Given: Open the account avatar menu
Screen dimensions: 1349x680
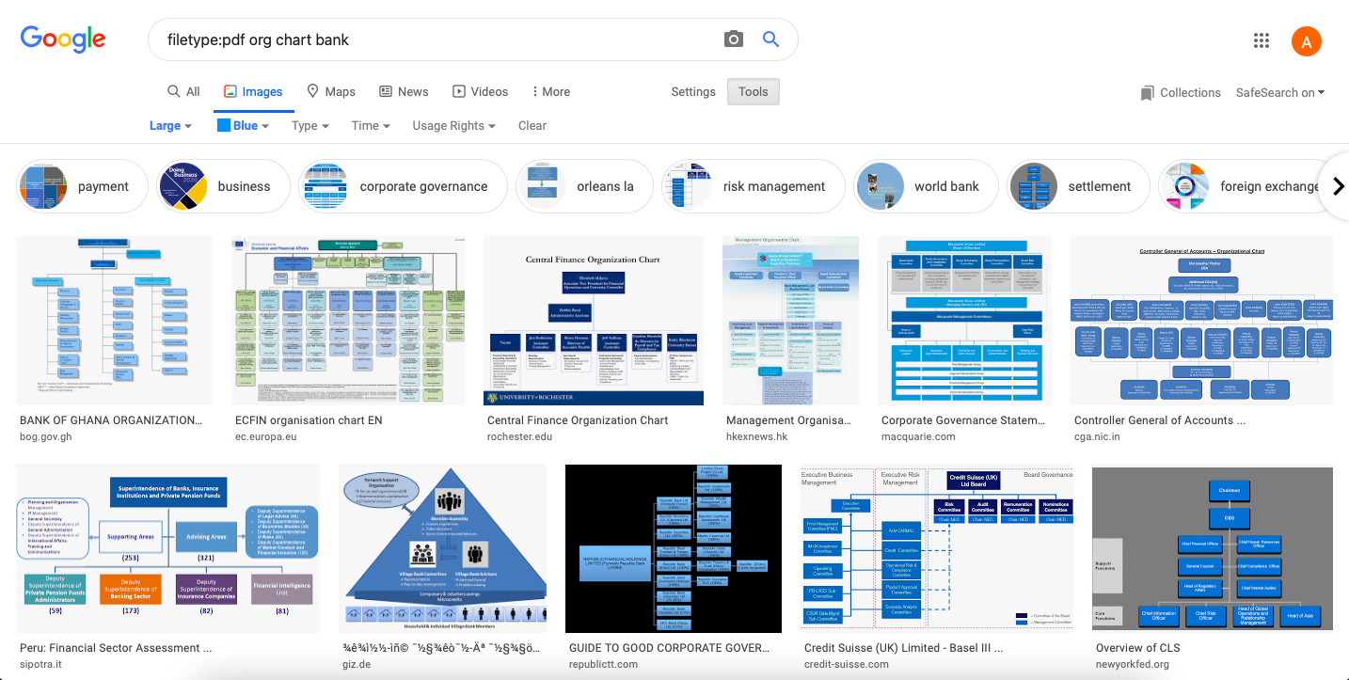Looking at the screenshot, I should click(1307, 40).
